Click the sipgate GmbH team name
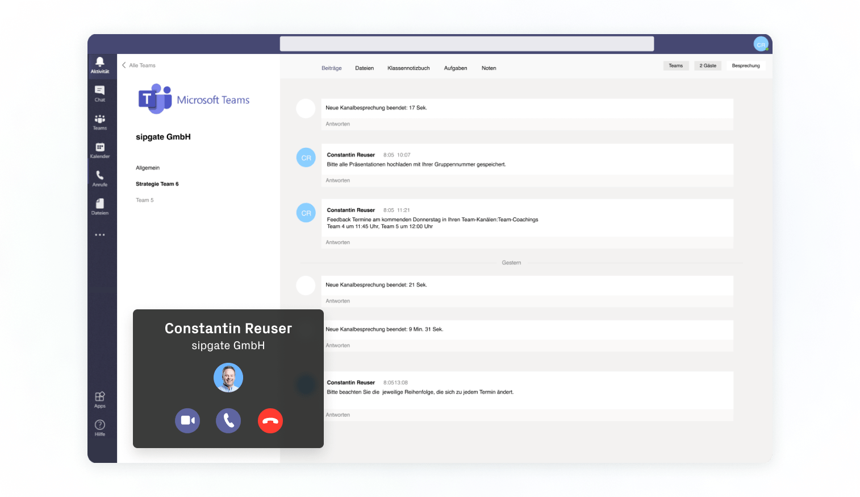This screenshot has width=860, height=497. pos(163,137)
